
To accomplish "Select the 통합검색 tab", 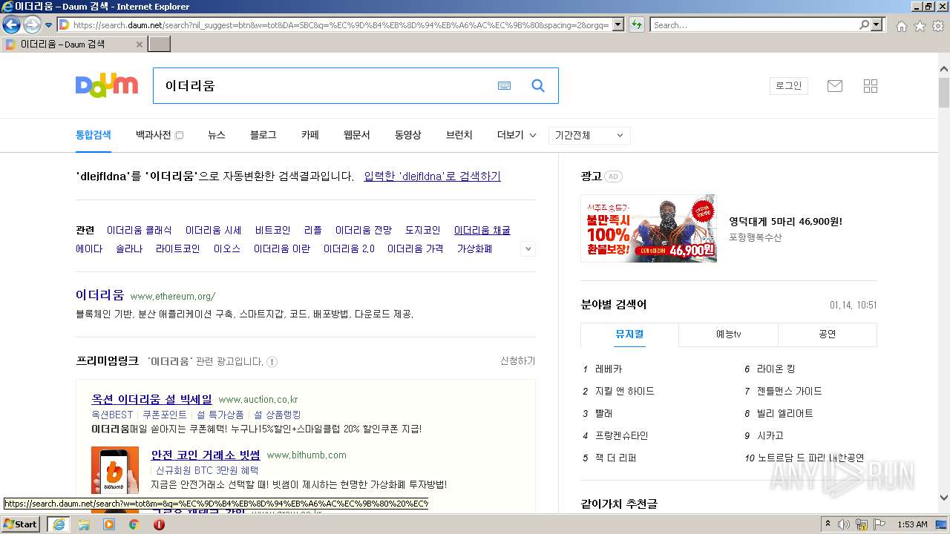I will [x=94, y=135].
